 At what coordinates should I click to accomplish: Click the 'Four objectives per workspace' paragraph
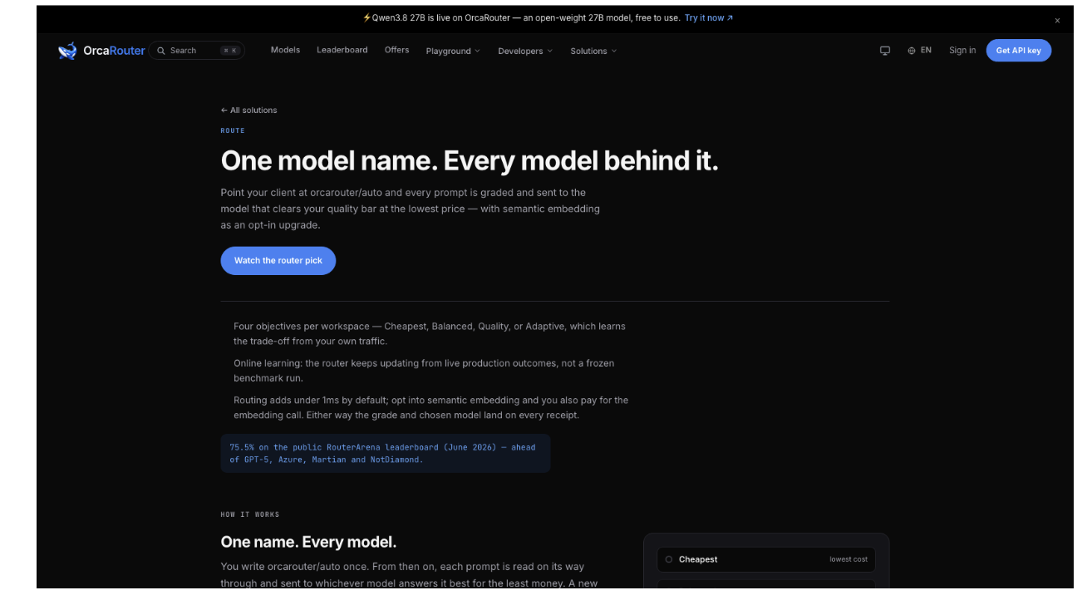click(x=430, y=333)
